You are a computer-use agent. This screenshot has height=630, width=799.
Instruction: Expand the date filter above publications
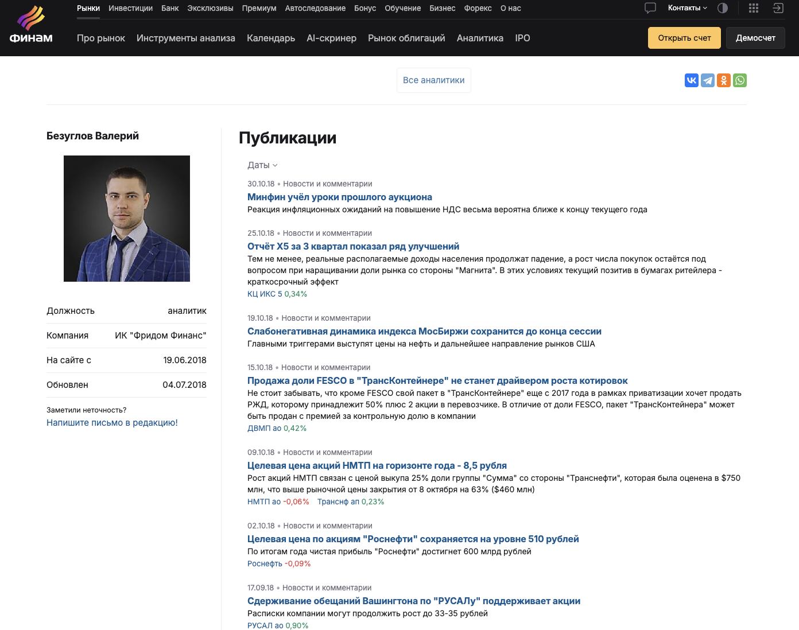tap(262, 165)
